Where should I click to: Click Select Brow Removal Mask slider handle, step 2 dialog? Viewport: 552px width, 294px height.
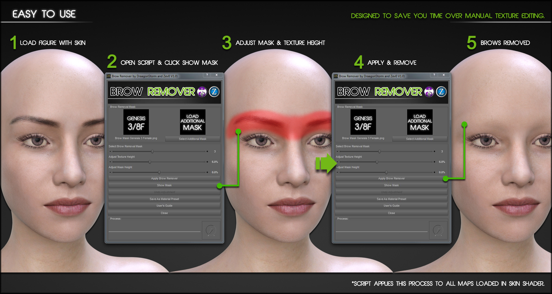pyautogui.click(x=152, y=151)
